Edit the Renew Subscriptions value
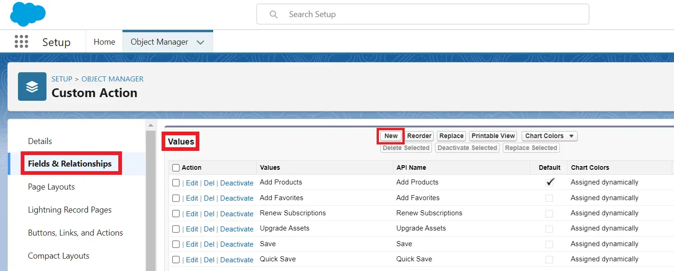This screenshot has height=271, width=674. point(192,213)
